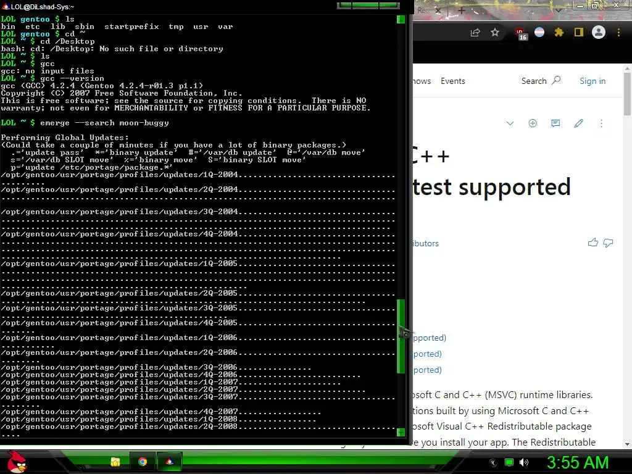Click 'bash: cd: /Desktop' error line
This screenshot has height=474, width=632.
pyautogui.click(x=112, y=49)
